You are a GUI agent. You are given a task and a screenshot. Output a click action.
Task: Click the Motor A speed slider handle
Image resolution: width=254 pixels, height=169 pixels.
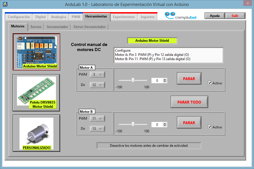(x=133, y=80)
